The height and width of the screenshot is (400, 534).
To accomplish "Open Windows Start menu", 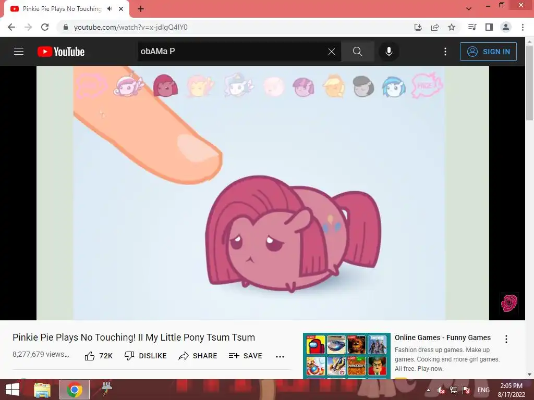I will (x=13, y=390).
